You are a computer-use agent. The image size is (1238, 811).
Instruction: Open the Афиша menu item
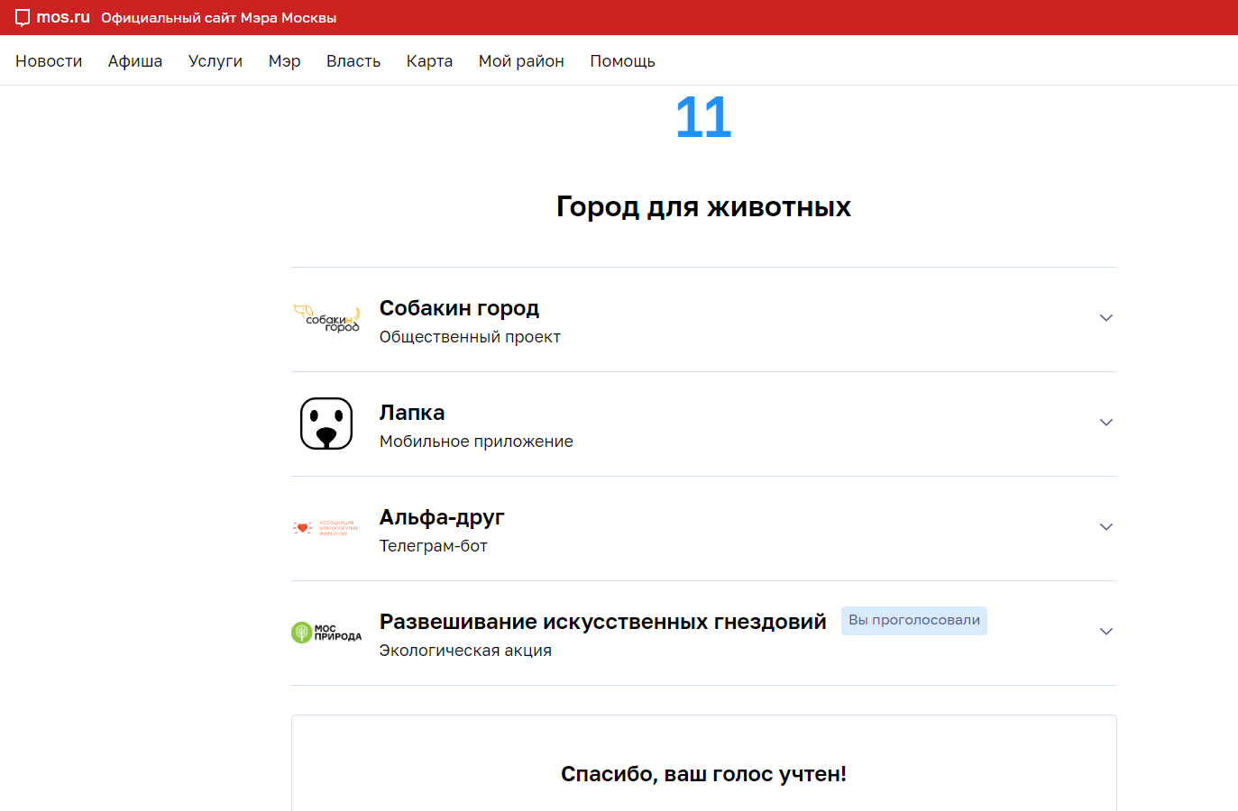pyautogui.click(x=135, y=61)
